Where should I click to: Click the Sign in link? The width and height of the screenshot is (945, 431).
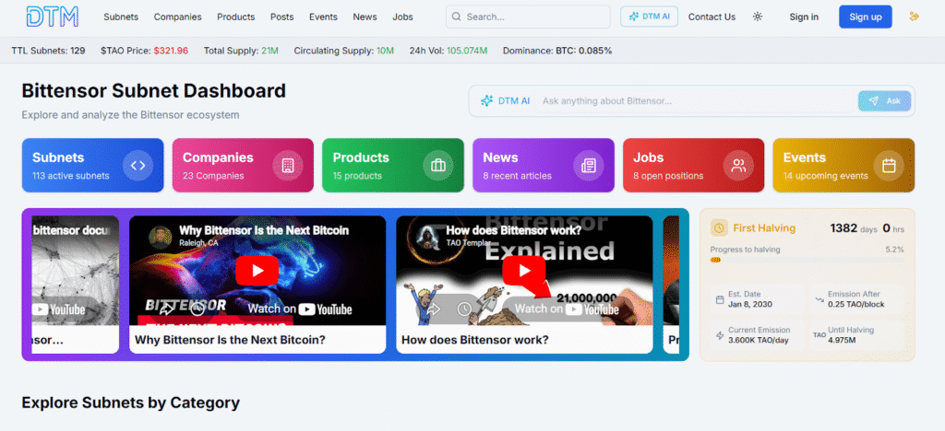tap(804, 17)
